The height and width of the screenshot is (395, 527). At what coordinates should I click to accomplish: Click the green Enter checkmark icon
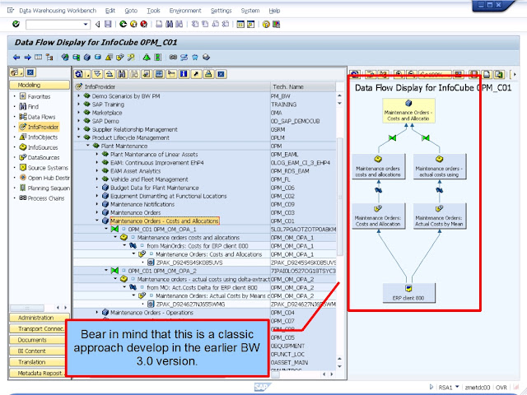pyautogui.click(x=16, y=24)
